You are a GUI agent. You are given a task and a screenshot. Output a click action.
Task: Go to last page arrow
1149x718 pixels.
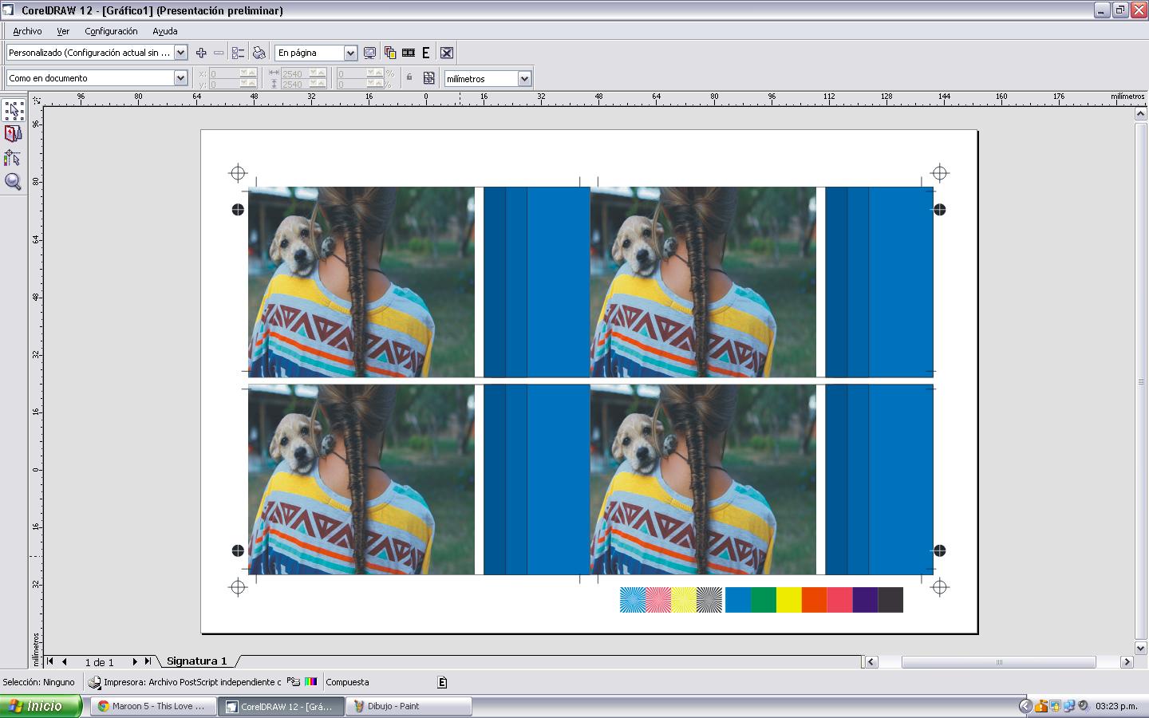click(148, 661)
